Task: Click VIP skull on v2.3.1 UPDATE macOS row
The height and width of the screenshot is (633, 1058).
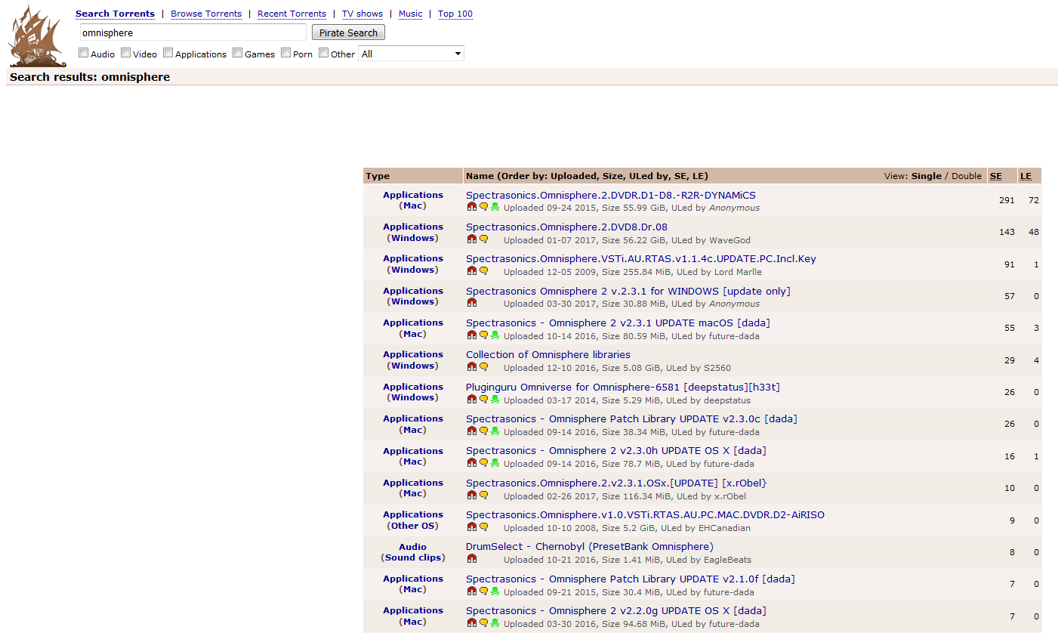Action: coord(495,335)
